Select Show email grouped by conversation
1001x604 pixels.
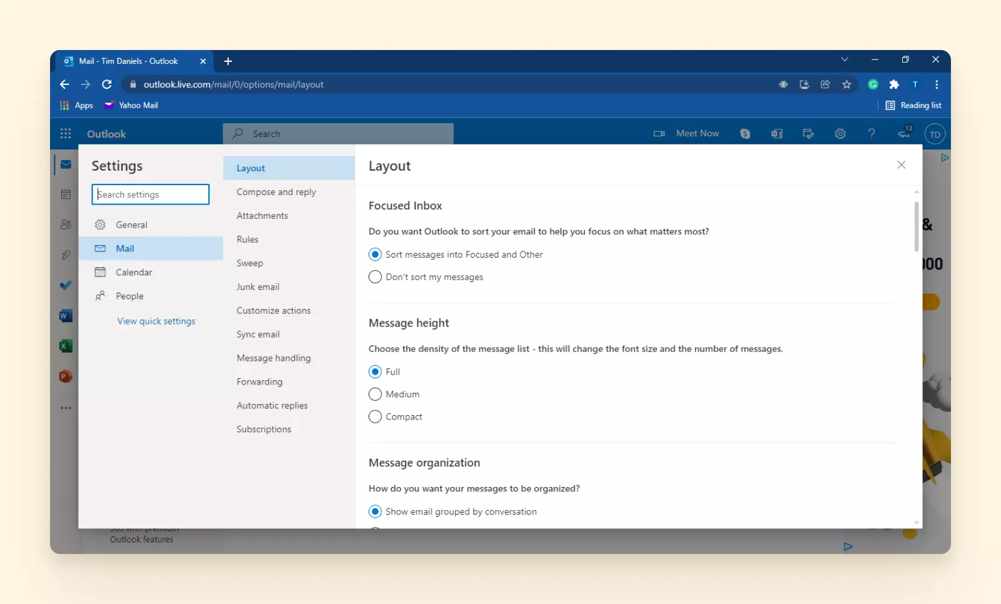pyautogui.click(x=452, y=512)
